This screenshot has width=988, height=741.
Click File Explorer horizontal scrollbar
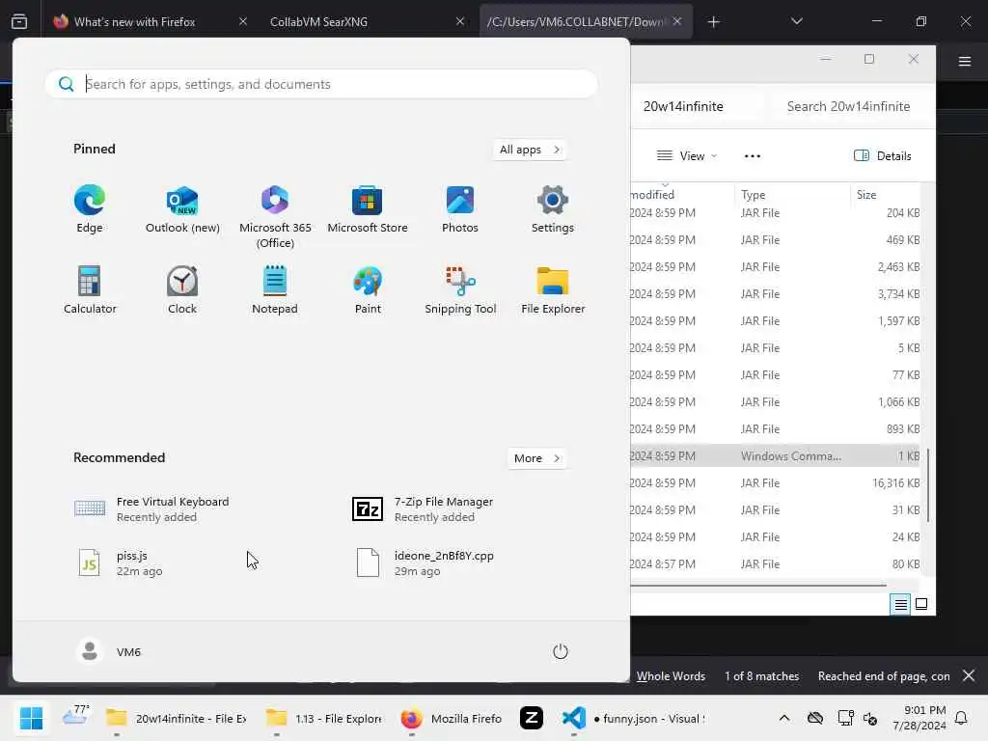[758, 586]
